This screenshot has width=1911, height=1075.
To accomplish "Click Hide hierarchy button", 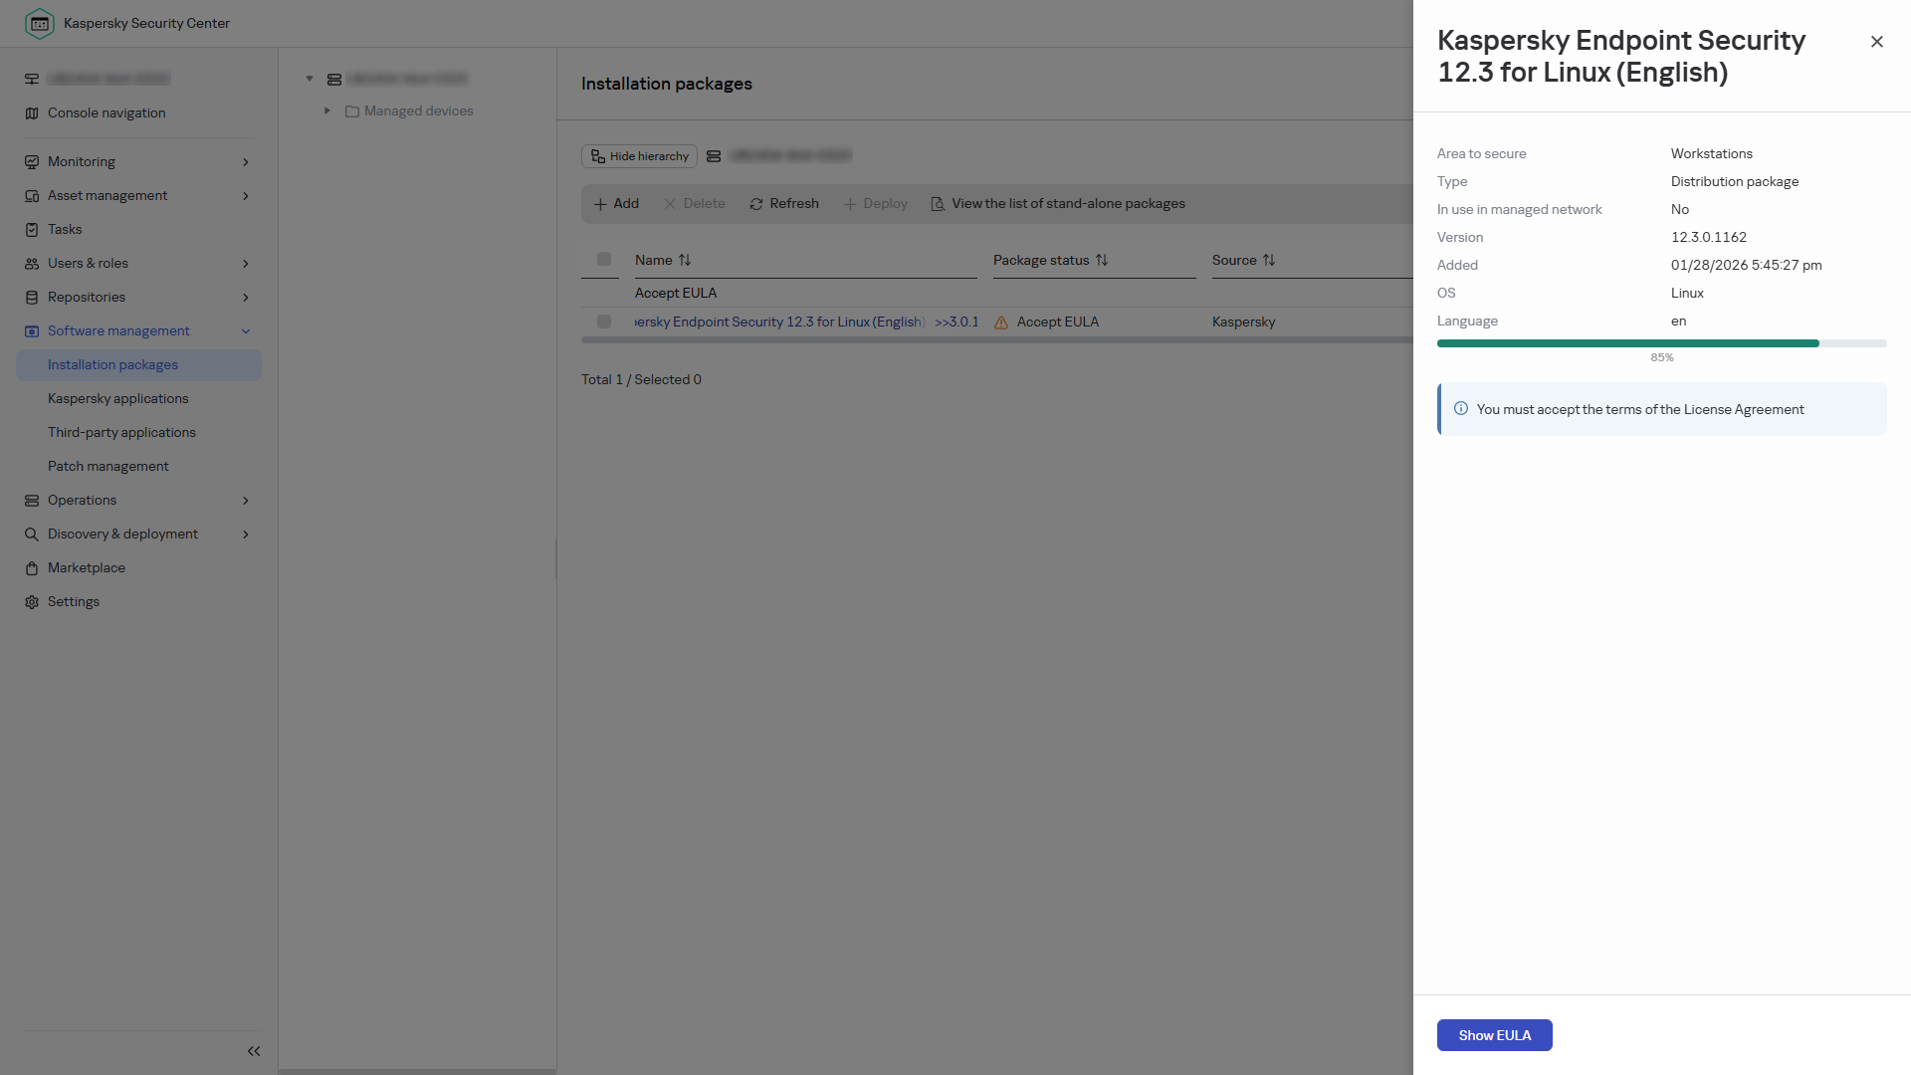I will coord(639,156).
